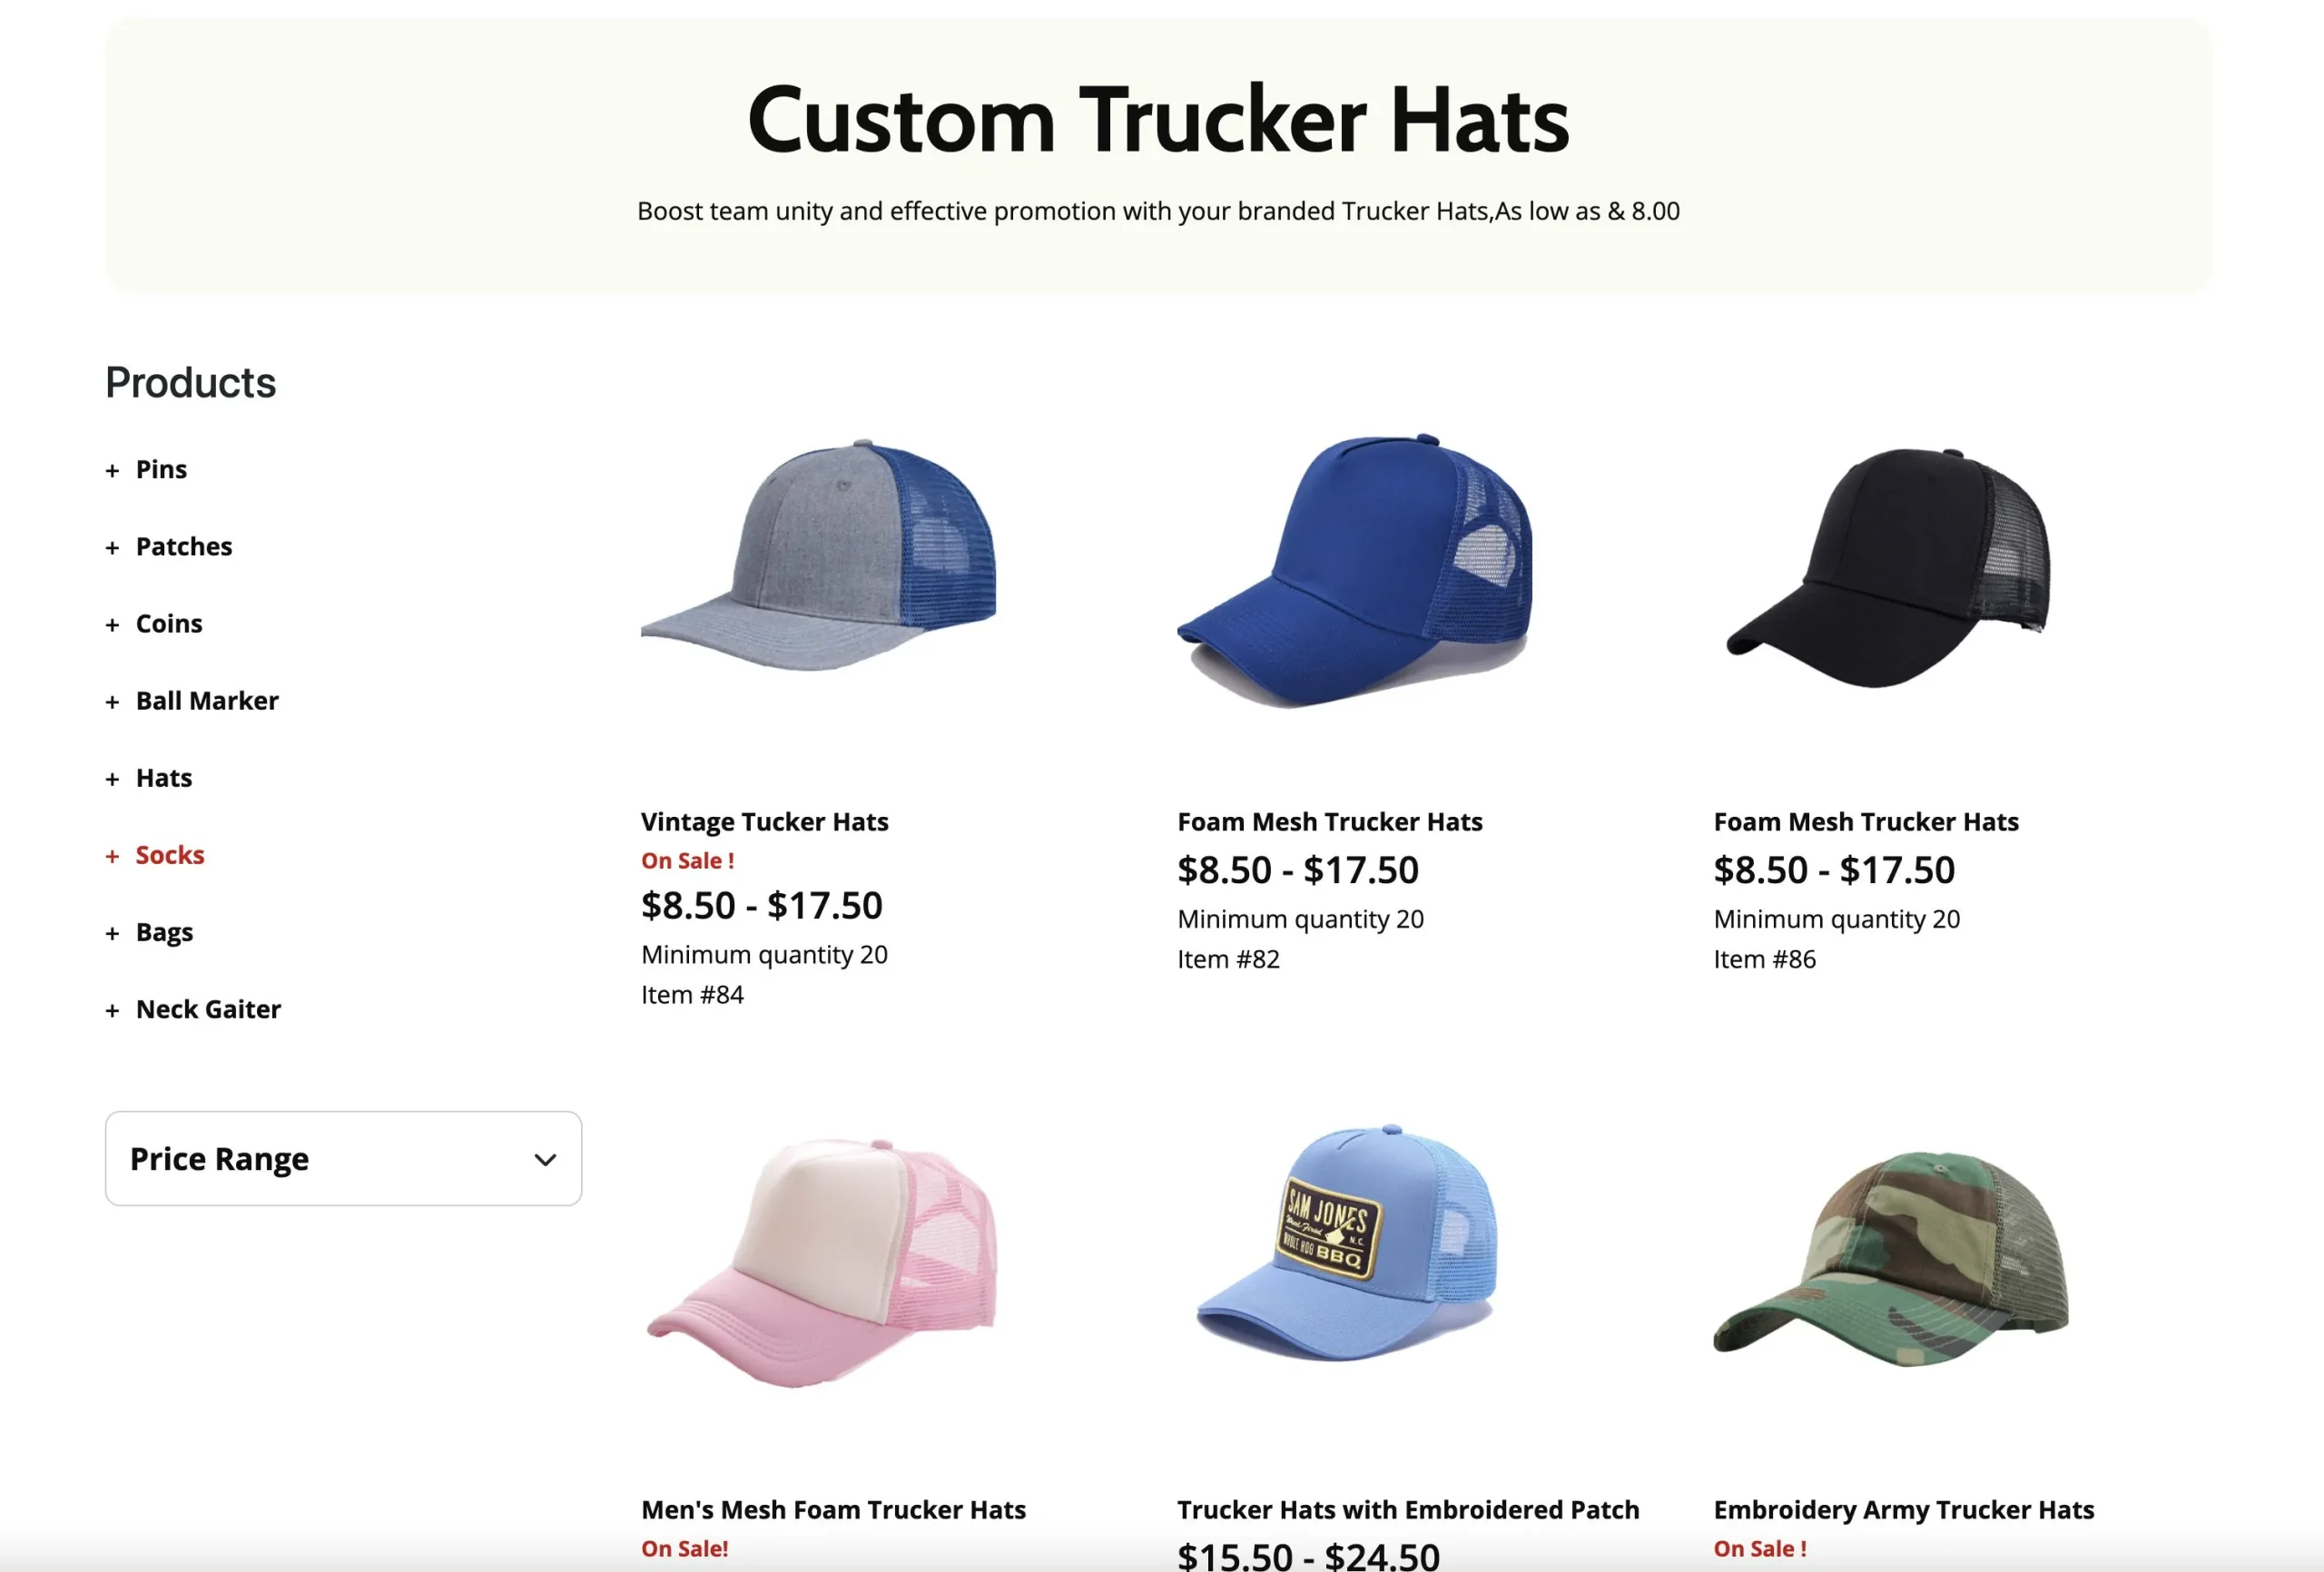The image size is (2324, 1572).
Task: Click the Price Range chevron arrow
Action: click(545, 1160)
